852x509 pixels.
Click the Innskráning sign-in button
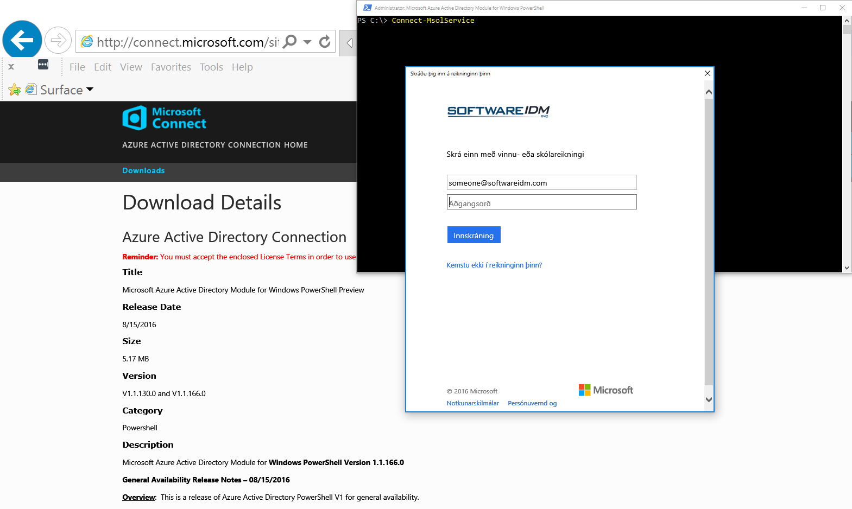tap(474, 235)
